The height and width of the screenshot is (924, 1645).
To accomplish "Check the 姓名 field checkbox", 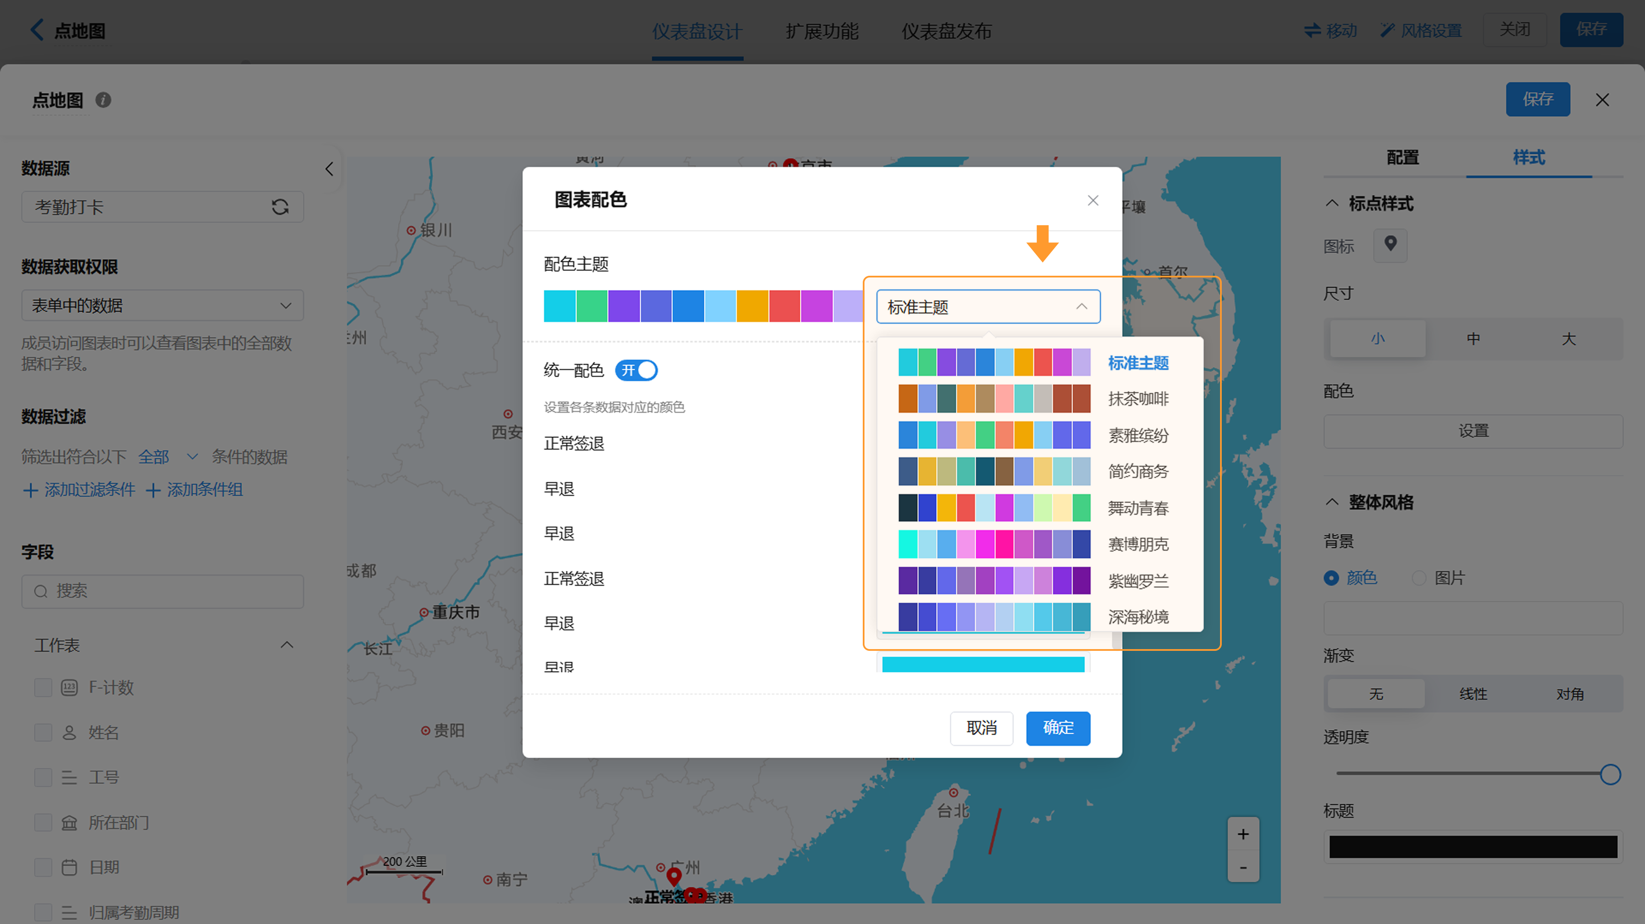I will coord(43,733).
